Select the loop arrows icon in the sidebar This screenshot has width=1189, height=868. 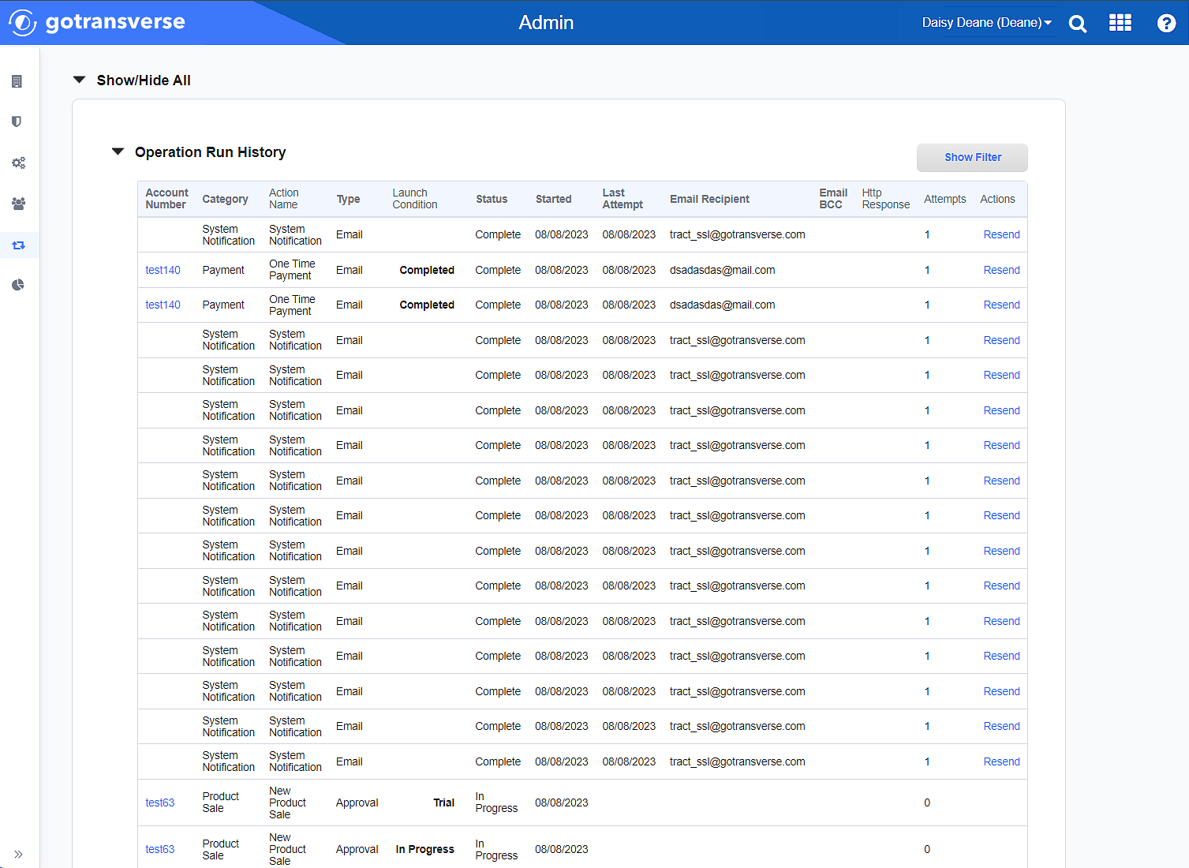click(x=18, y=245)
